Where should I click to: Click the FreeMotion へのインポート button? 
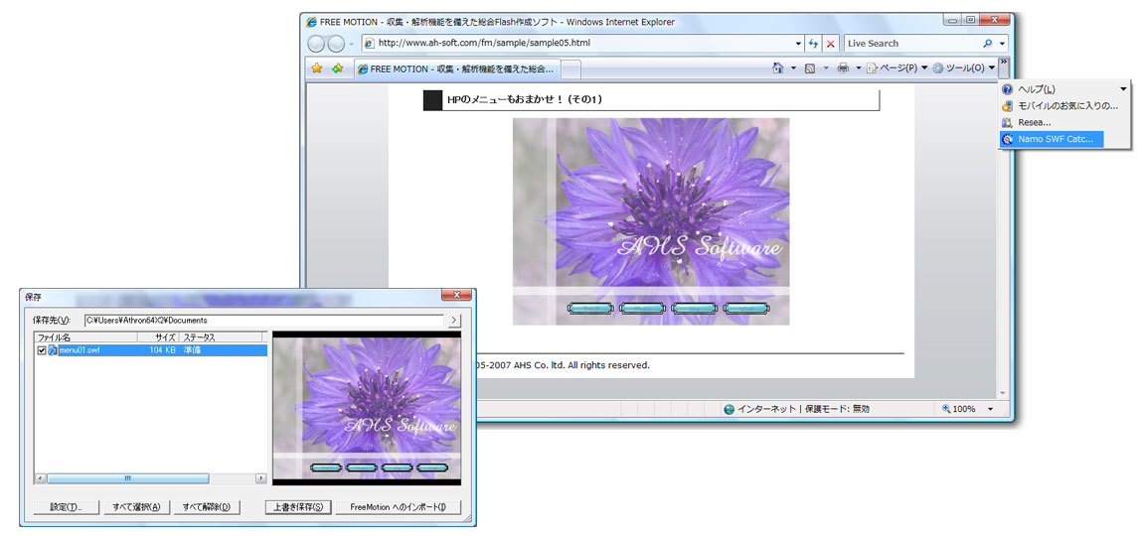[x=398, y=507]
